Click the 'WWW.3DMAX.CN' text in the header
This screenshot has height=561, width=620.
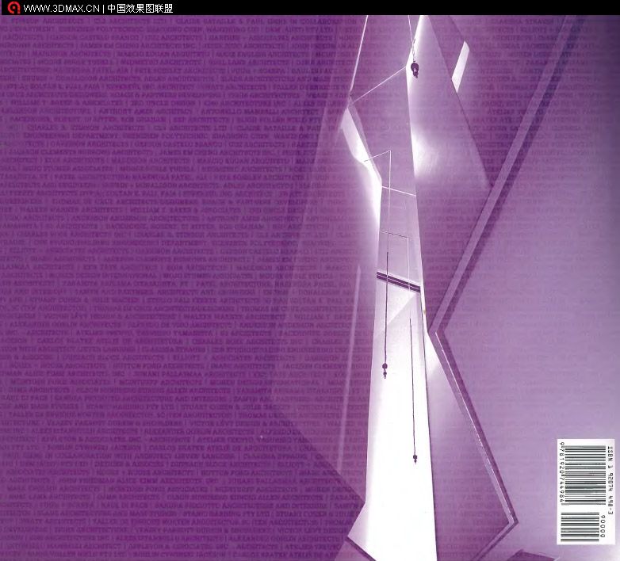61,8
